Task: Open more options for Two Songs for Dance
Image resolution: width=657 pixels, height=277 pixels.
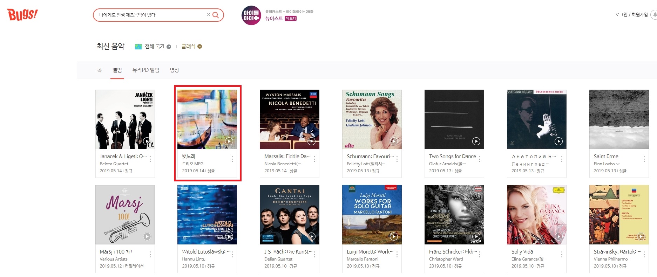Action: click(479, 159)
